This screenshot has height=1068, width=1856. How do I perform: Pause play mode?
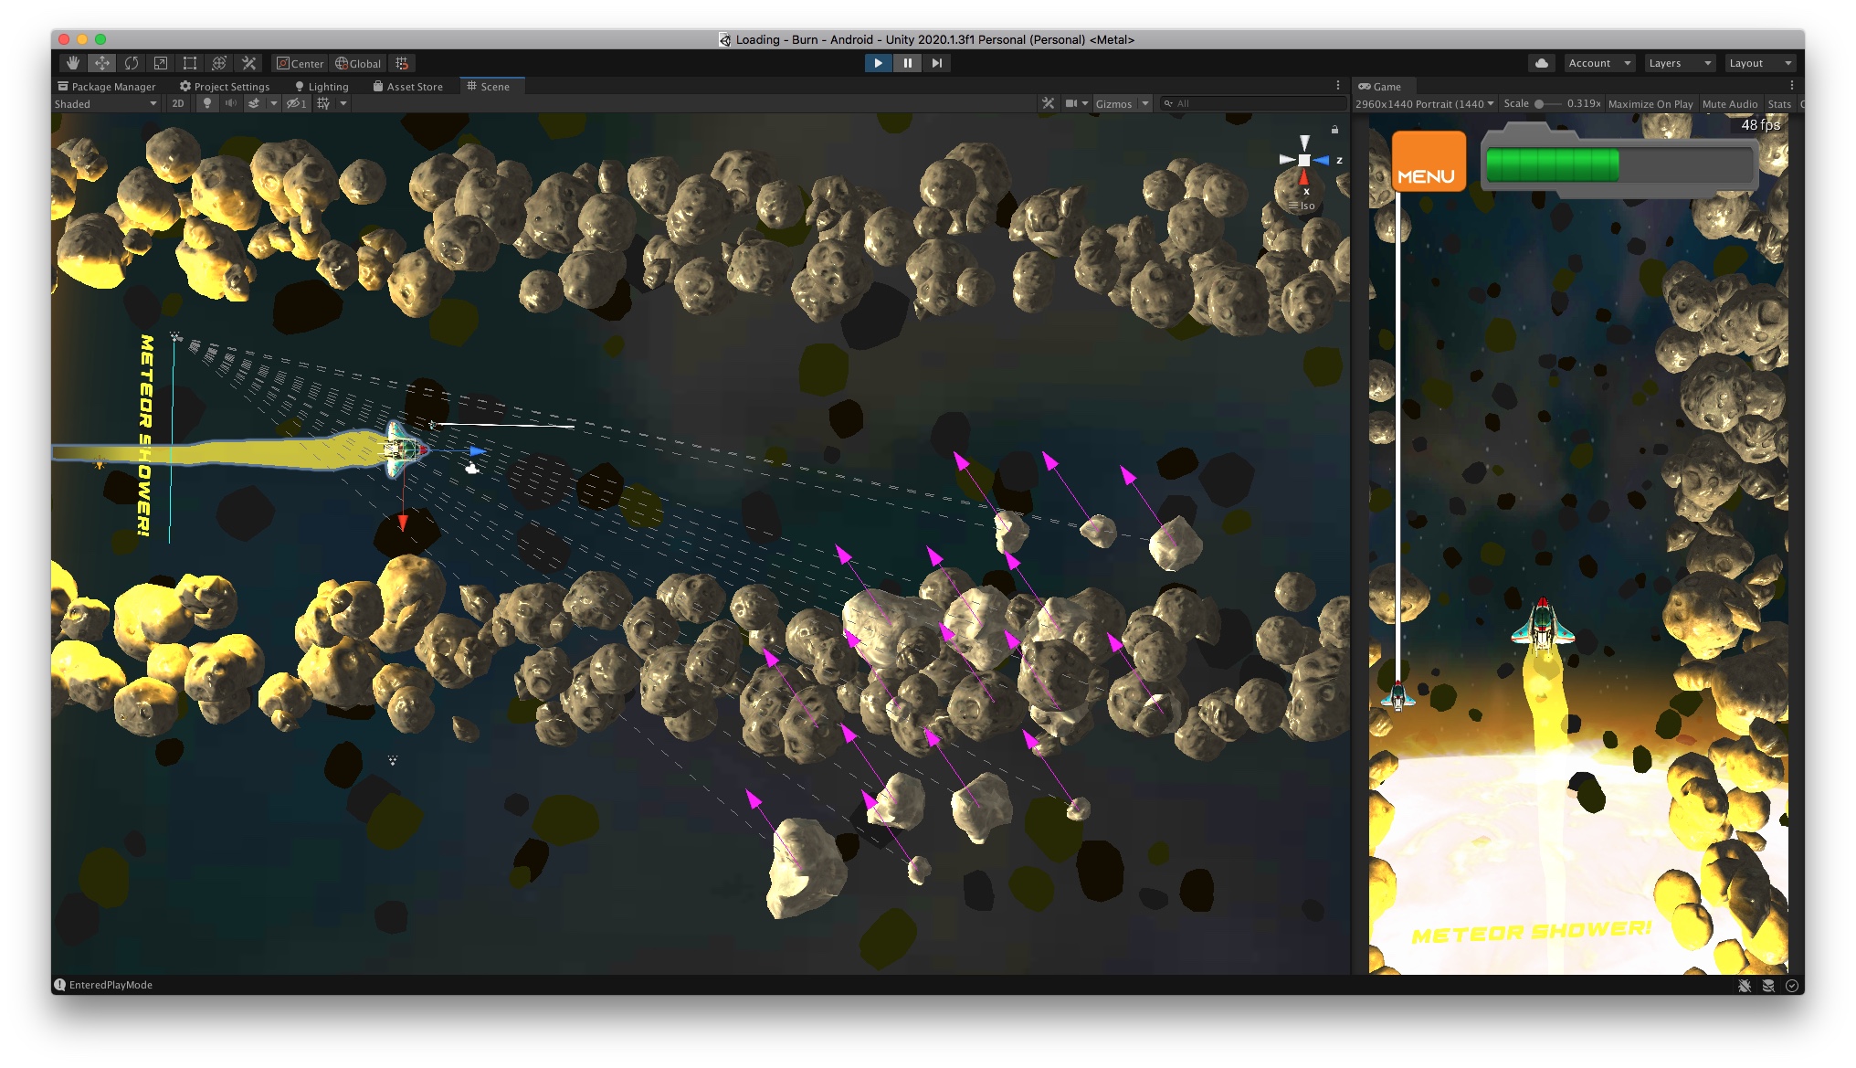click(x=907, y=63)
